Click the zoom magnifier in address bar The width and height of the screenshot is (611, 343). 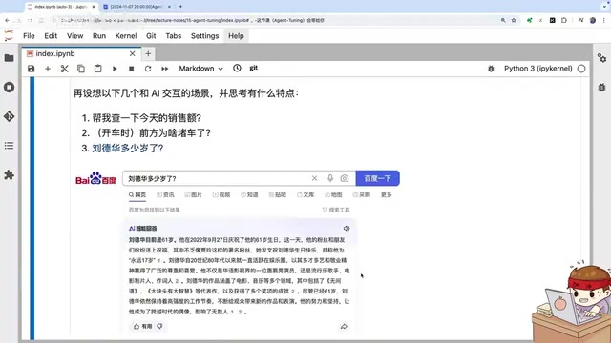click(x=503, y=20)
